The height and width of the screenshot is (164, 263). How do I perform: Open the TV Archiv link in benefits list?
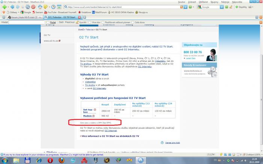pyautogui.click(x=90, y=85)
